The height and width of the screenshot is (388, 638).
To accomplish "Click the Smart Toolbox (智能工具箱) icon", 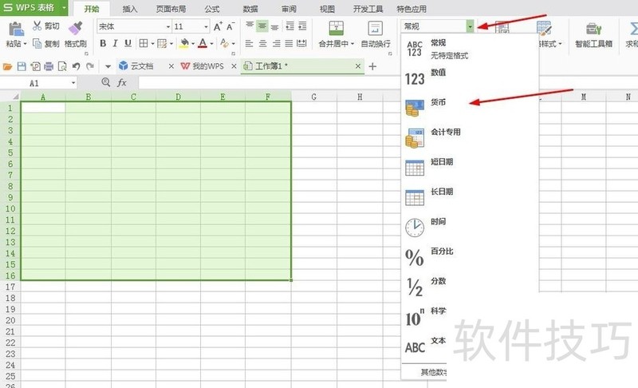I will [x=593, y=29].
